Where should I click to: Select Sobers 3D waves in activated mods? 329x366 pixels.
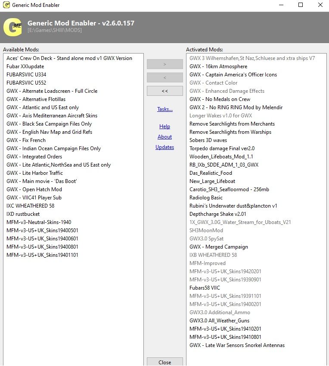[208, 140]
